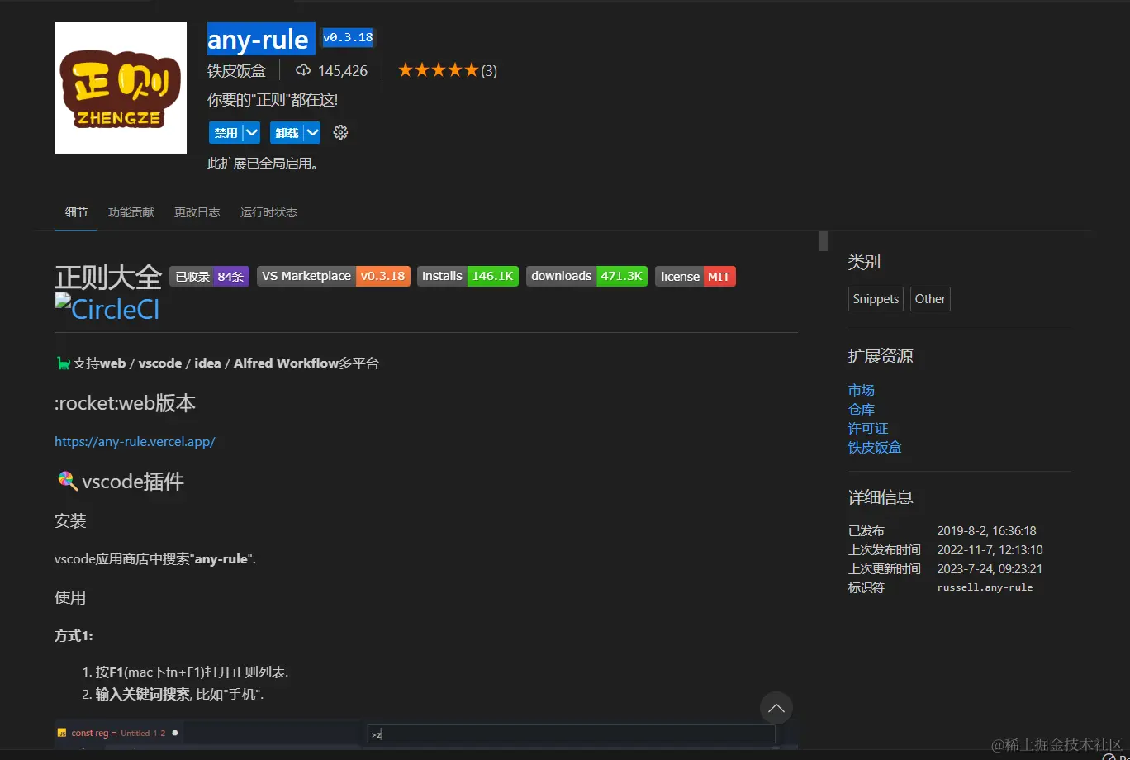Click the license MIT badge
This screenshot has width=1130, height=760.
[696, 276]
